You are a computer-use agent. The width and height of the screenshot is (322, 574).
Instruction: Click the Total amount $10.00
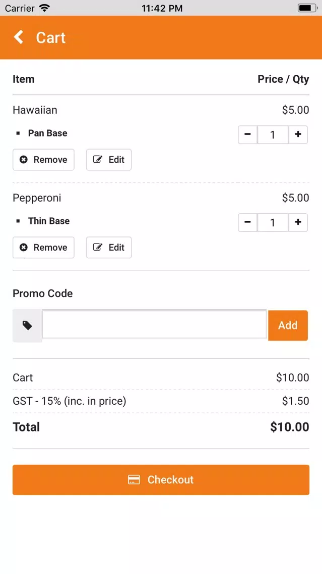290,427
